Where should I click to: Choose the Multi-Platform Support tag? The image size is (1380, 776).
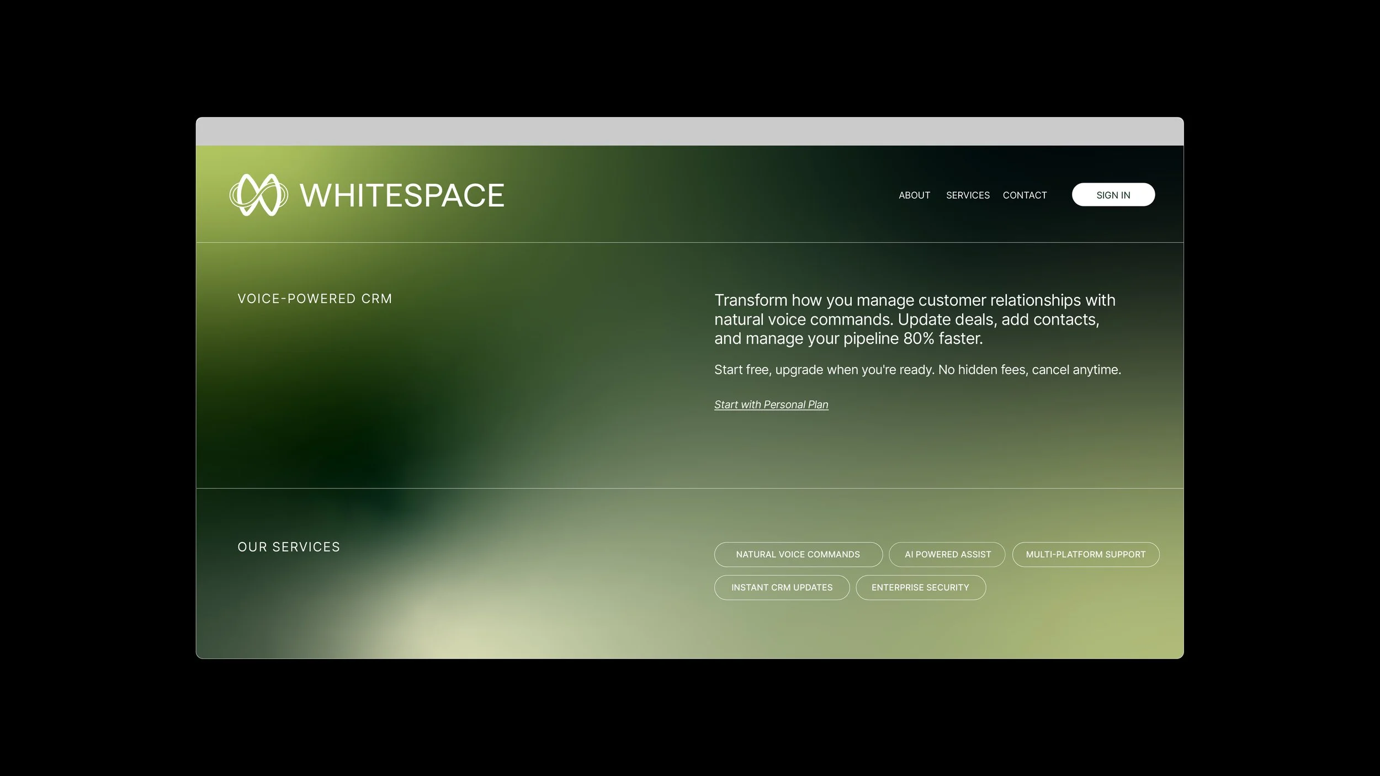click(x=1085, y=554)
